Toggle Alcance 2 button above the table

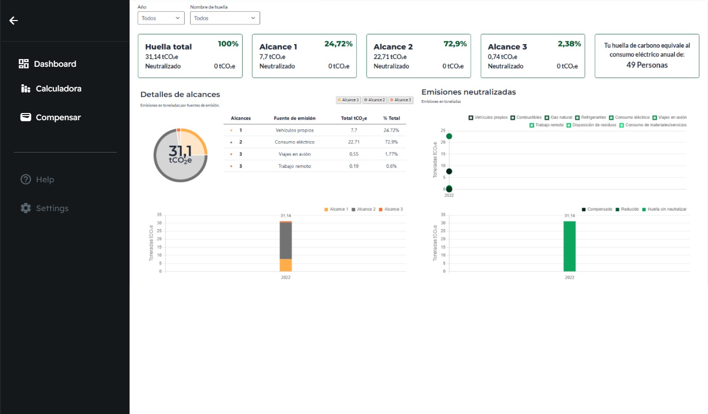tap(374, 100)
